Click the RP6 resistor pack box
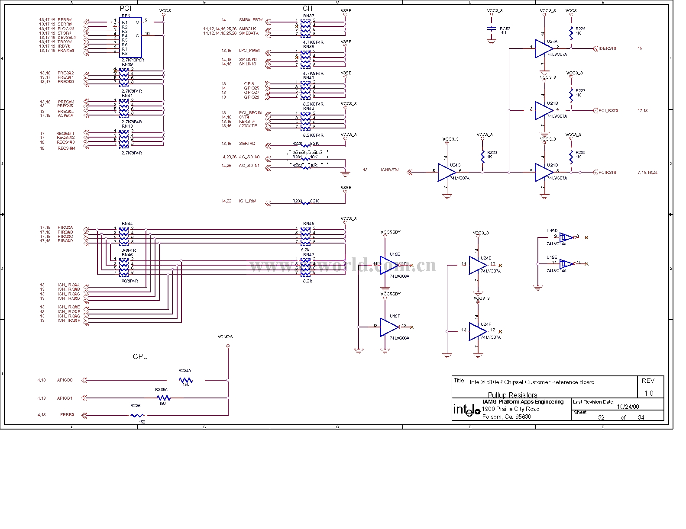Image resolution: width=686 pixels, height=529 pixels. click(130, 38)
